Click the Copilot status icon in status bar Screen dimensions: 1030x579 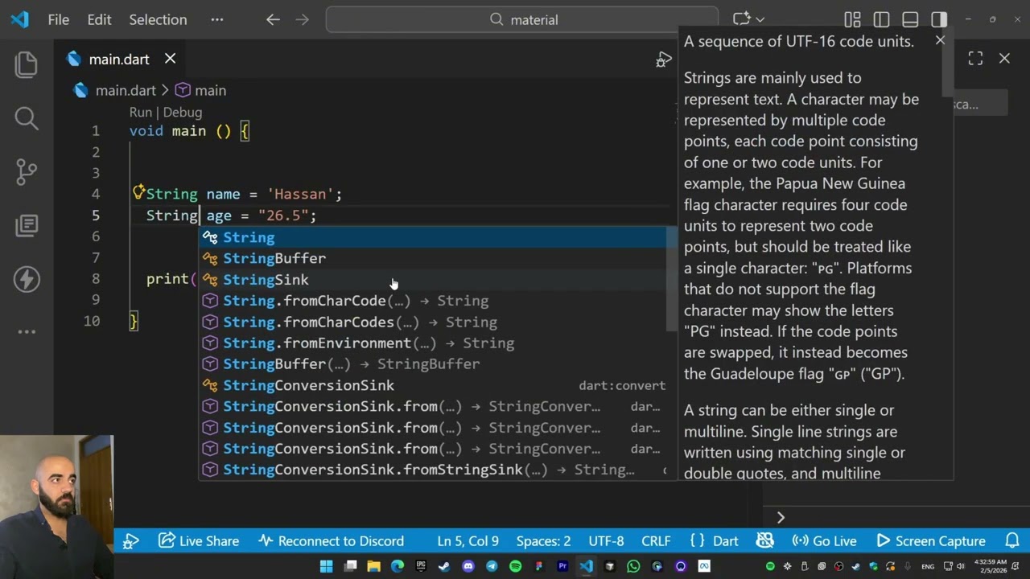764,541
